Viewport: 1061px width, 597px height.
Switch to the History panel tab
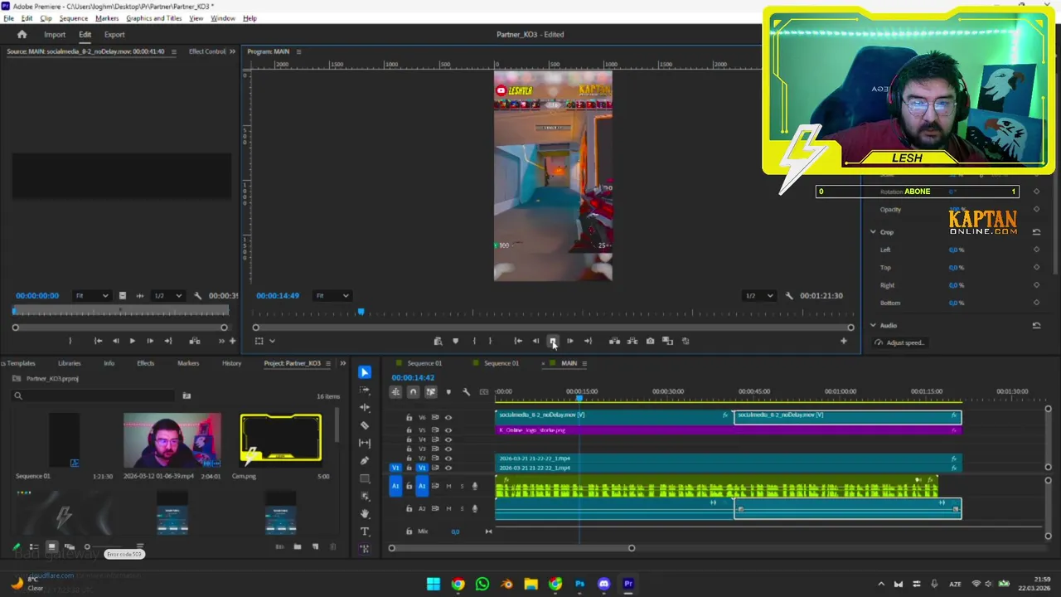232,363
